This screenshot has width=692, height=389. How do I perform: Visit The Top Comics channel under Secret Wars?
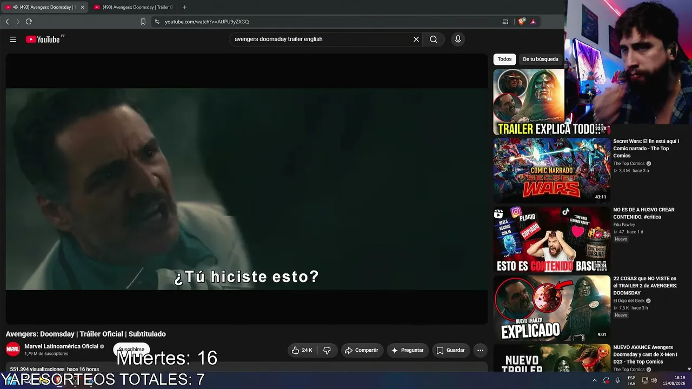(629, 164)
